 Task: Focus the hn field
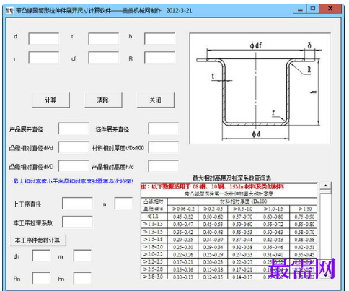pyautogui.click(x=82, y=278)
